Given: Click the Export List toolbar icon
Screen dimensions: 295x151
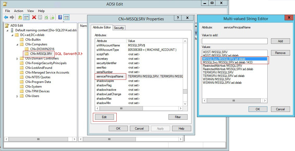Looking at the screenshot, I should tap(52, 17).
